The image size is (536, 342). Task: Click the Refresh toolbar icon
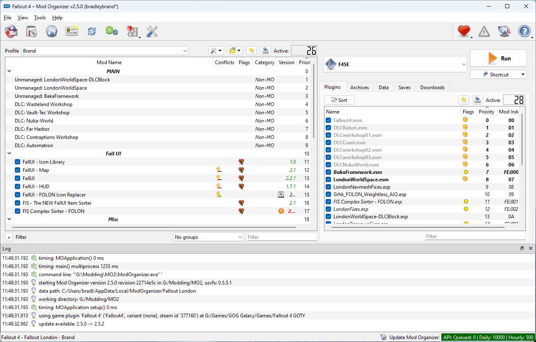(91, 31)
